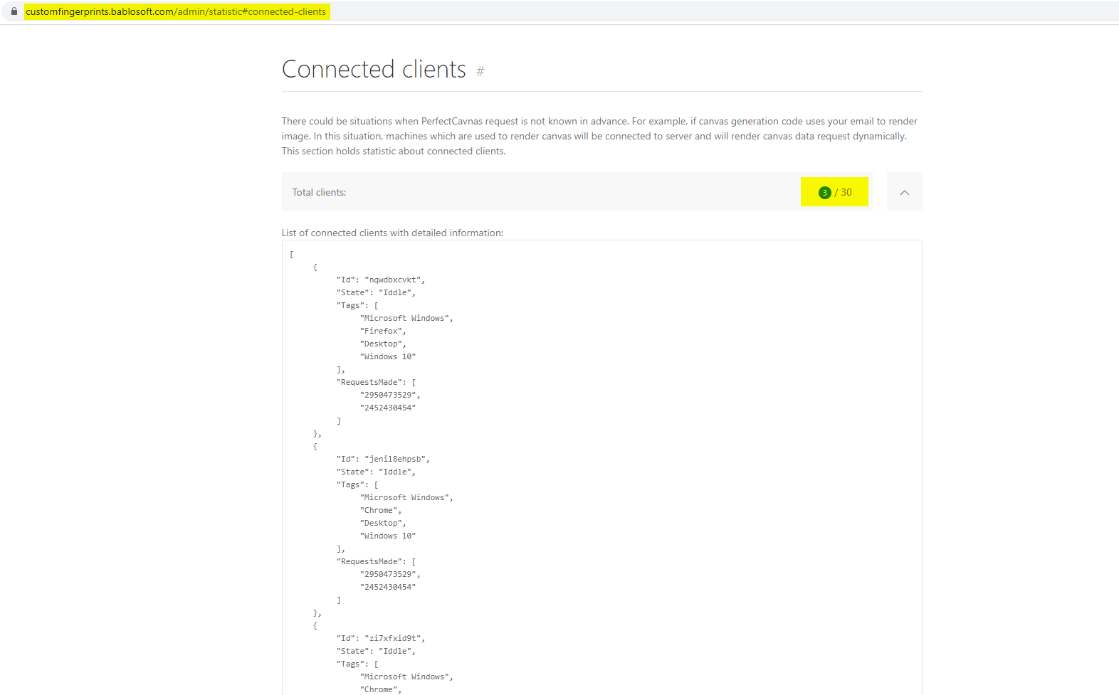This screenshot has width=1119, height=695.
Task: Click the Total clients label
Action: 319,193
